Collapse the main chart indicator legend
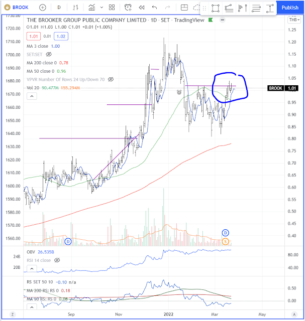 (x=32, y=96)
